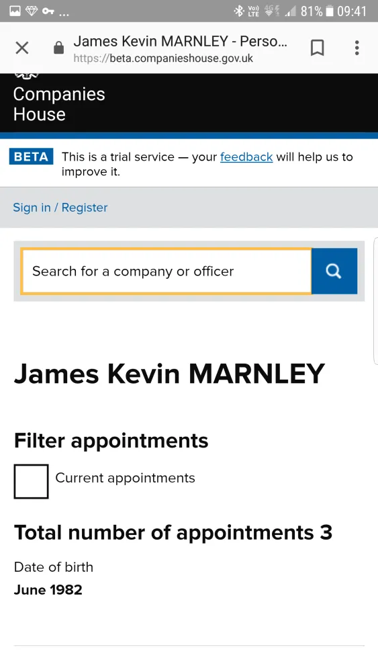378x672 pixels.
Task: Open the feedback link
Action: (x=246, y=157)
